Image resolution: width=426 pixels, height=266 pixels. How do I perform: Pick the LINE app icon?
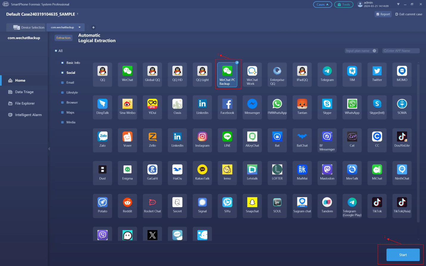[x=227, y=140]
